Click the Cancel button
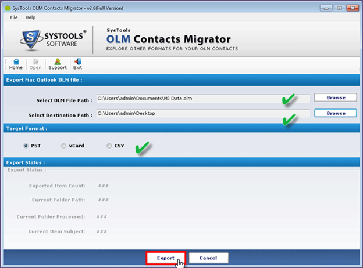 pyautogui.click(x=208, y=258)
